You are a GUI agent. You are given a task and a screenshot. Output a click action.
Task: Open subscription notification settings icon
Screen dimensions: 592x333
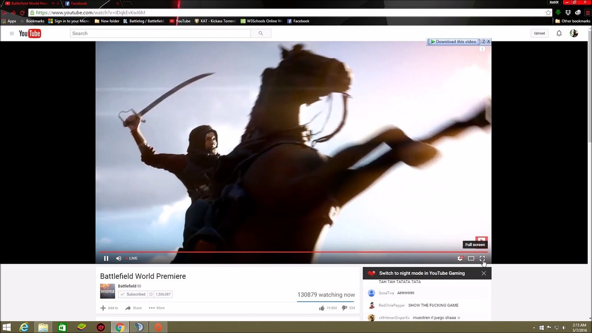(151, 294)
